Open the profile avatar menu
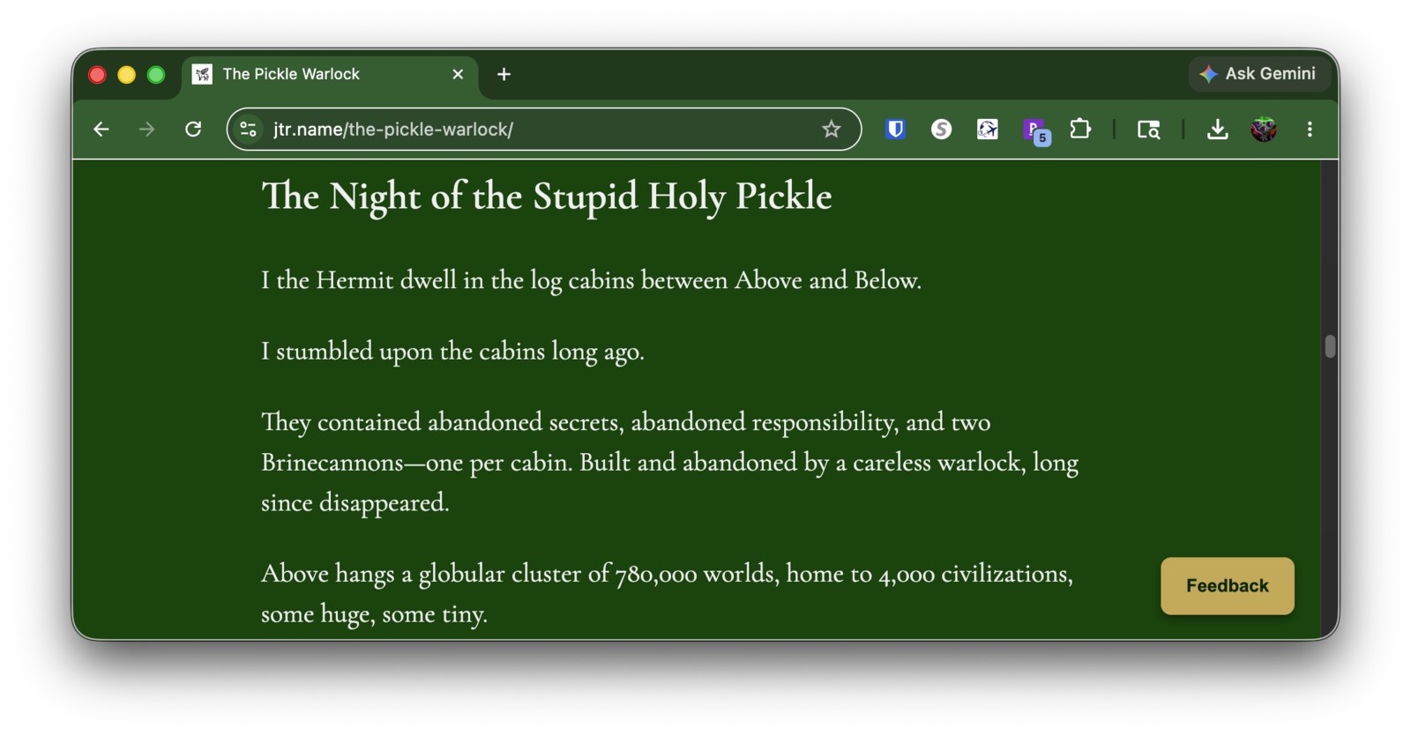Screen dimensions: 1411x735 1264,130
